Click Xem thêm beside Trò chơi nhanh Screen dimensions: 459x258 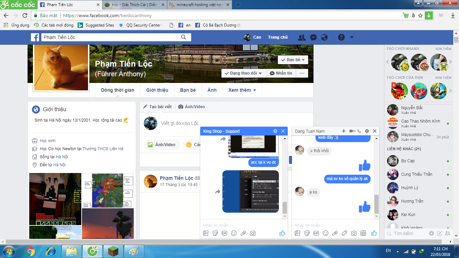tap(443, 49)
